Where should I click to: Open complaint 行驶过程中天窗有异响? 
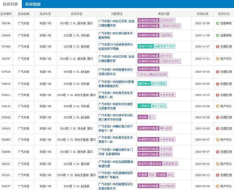click(x=116, y=35)
